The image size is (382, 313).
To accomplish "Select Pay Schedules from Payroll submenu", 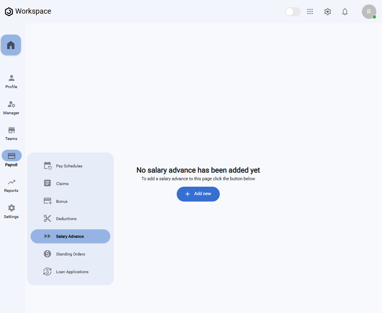I will tap(69, 166).
